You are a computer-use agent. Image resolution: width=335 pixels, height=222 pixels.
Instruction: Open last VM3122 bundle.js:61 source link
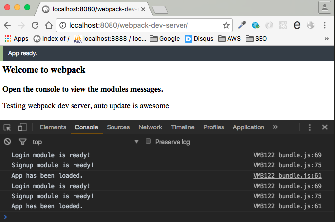pos(287,206)
